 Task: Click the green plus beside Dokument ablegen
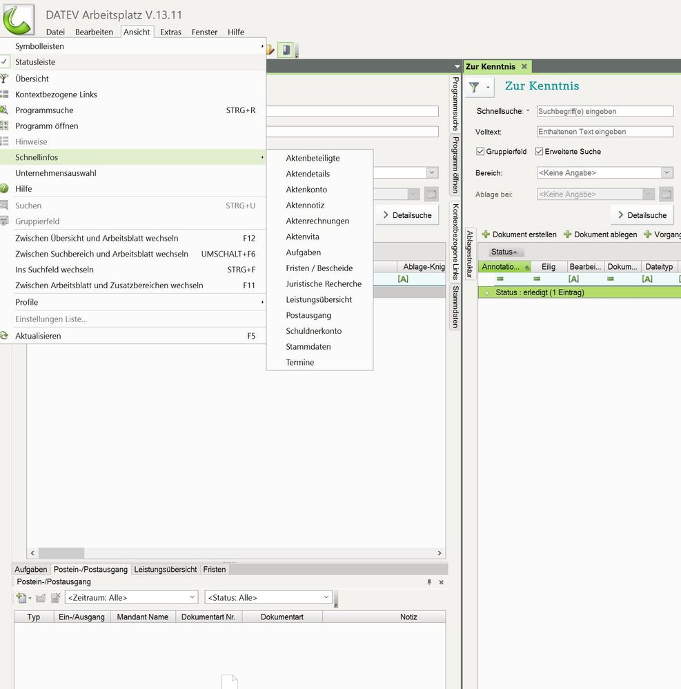click(568, 234)
